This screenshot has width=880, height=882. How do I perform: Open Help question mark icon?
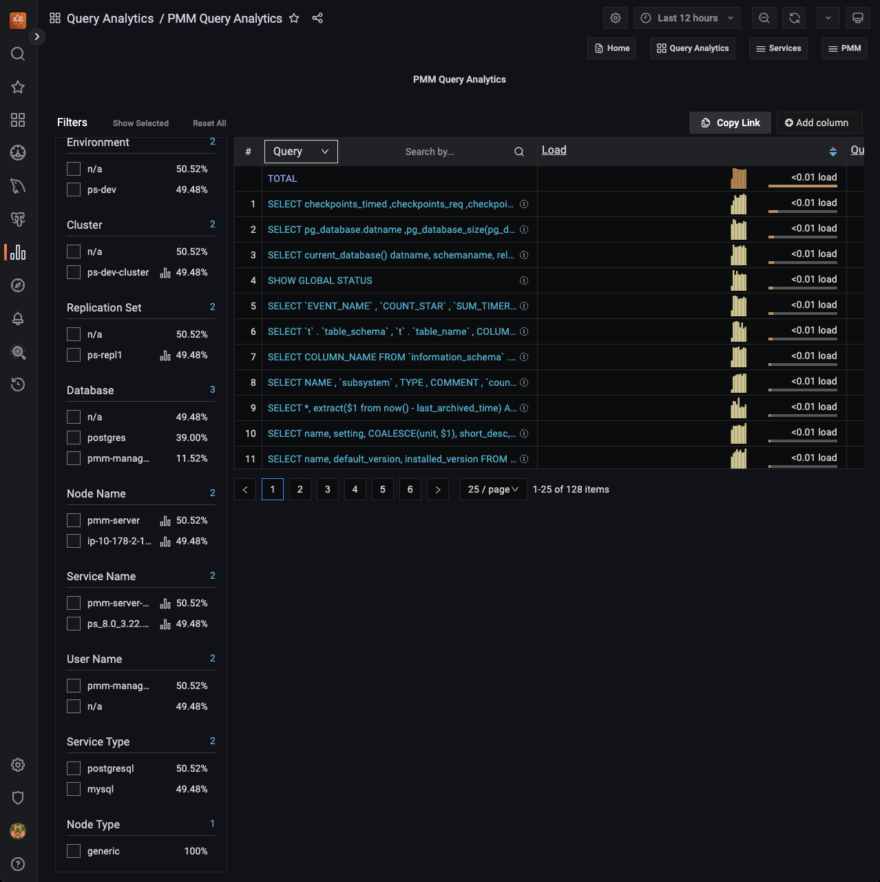click(18, 864)
